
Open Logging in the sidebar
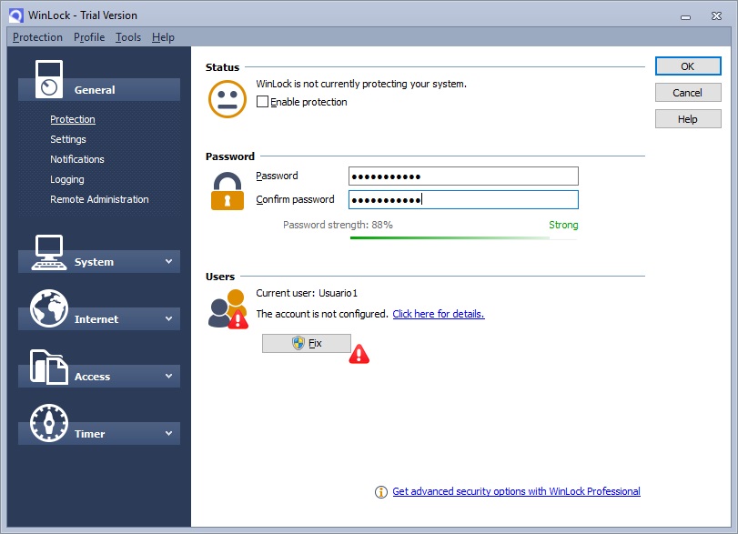pos(67,179)
